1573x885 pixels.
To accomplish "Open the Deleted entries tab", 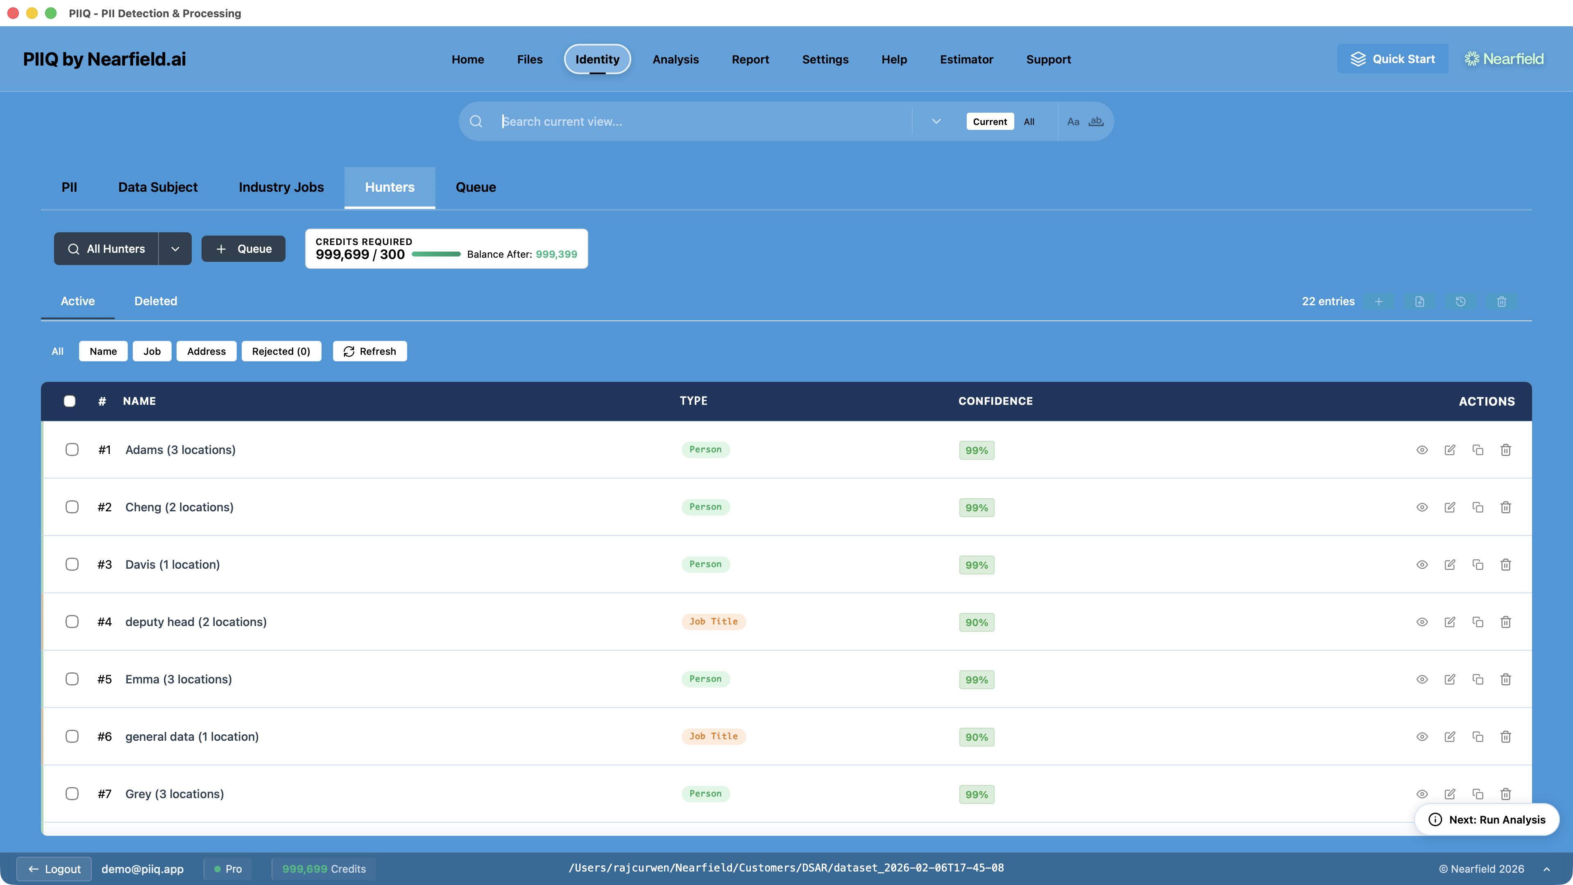I will pos(156,300).
